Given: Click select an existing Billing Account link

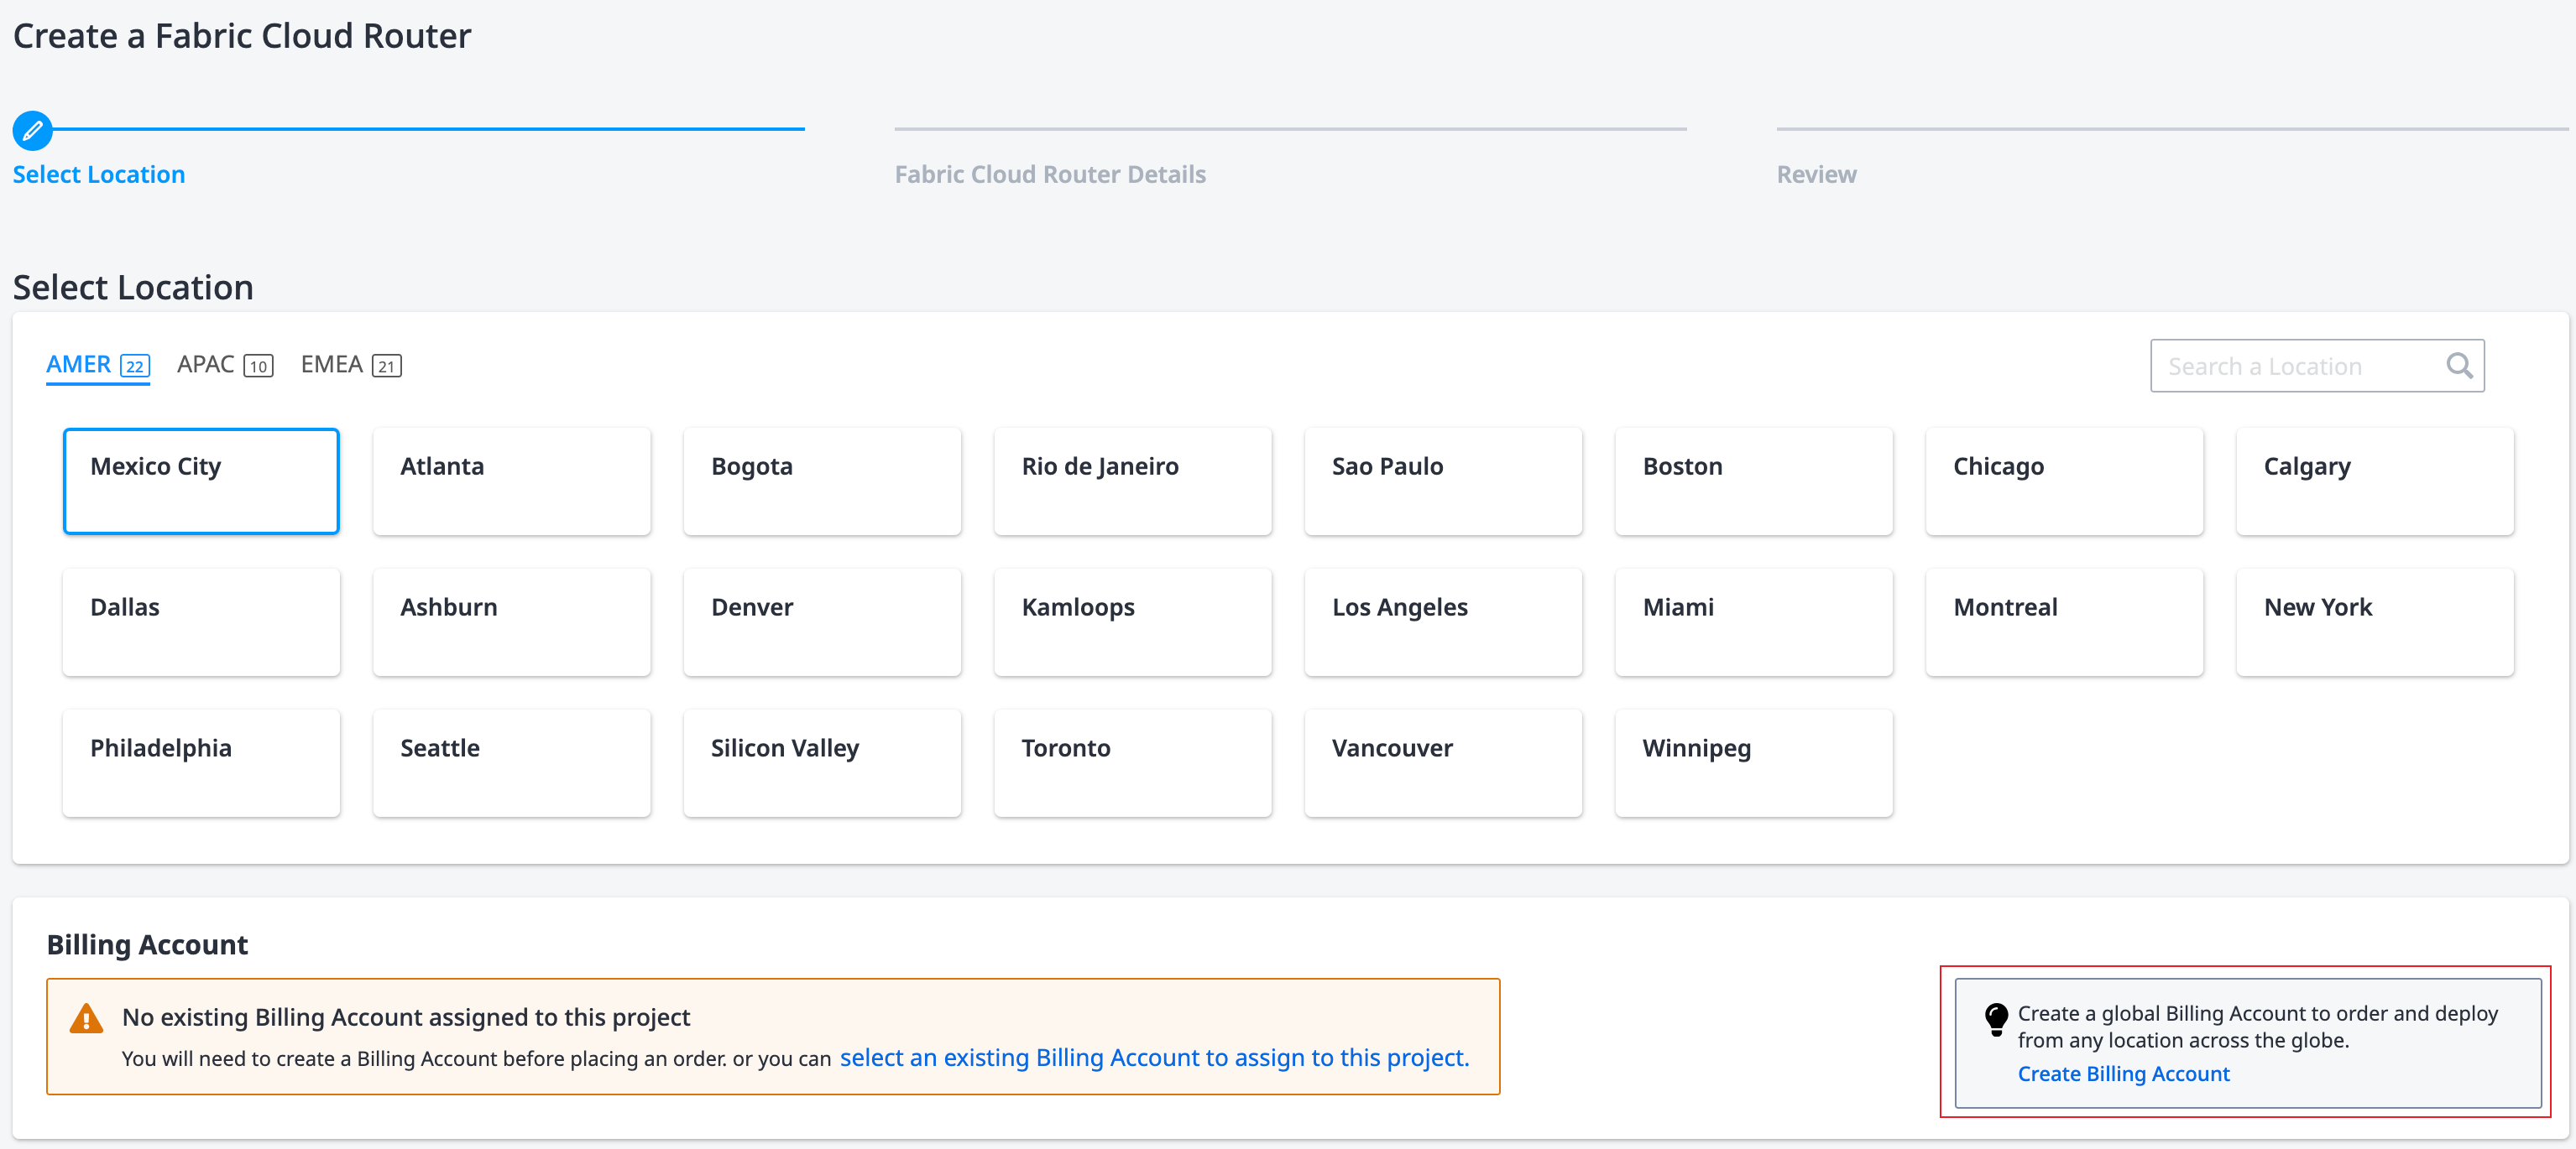Looking at the screenshot, I should (x=1153, y=1057).
